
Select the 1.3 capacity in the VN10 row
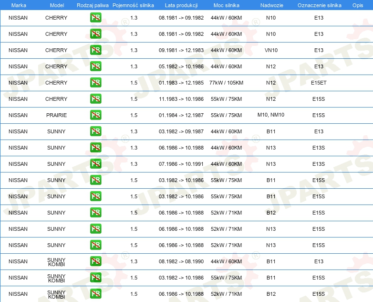click(134, 50)
